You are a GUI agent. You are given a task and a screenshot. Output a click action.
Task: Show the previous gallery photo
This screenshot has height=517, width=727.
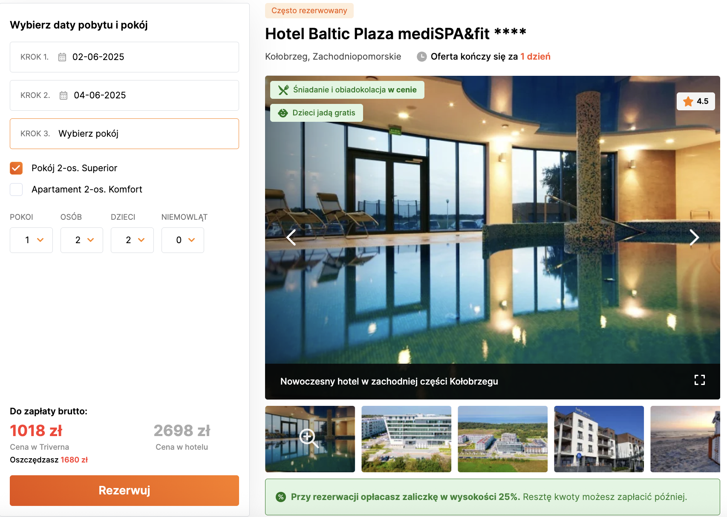click(x=291, y=237)
